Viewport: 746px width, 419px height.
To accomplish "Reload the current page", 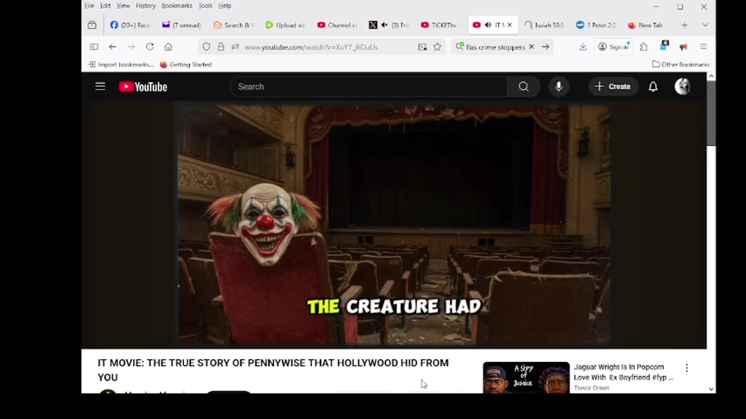I will click(150, 47).
